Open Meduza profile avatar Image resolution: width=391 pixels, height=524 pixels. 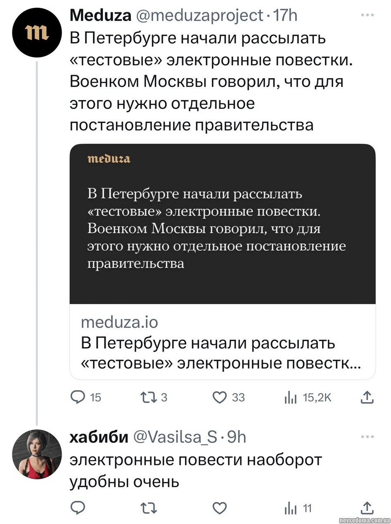[37, 32]
